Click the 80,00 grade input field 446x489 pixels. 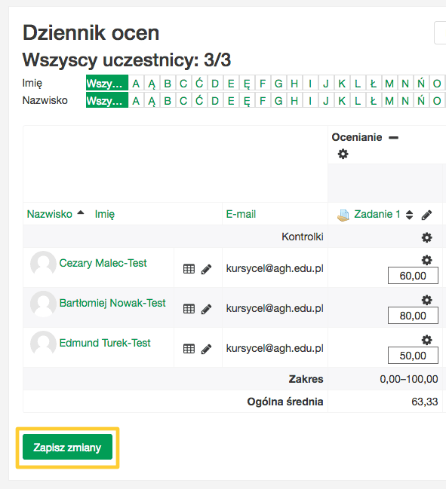413,316
